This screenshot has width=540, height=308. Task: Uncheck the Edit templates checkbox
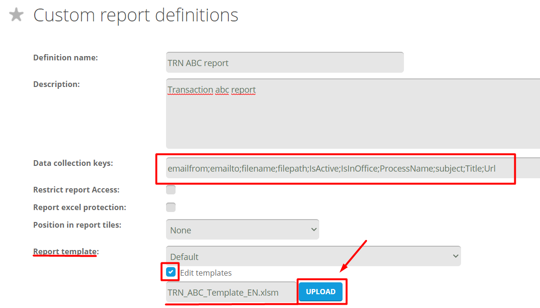coord(171,272)
